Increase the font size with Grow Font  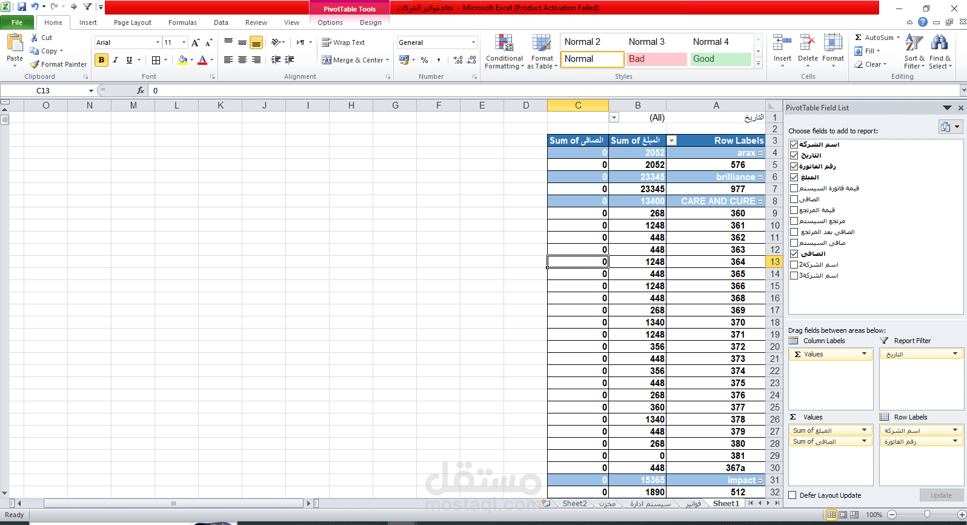coord(195,42)
